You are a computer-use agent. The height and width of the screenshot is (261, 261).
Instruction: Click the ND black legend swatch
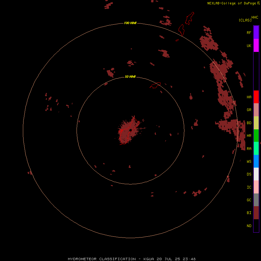(256, 226)
